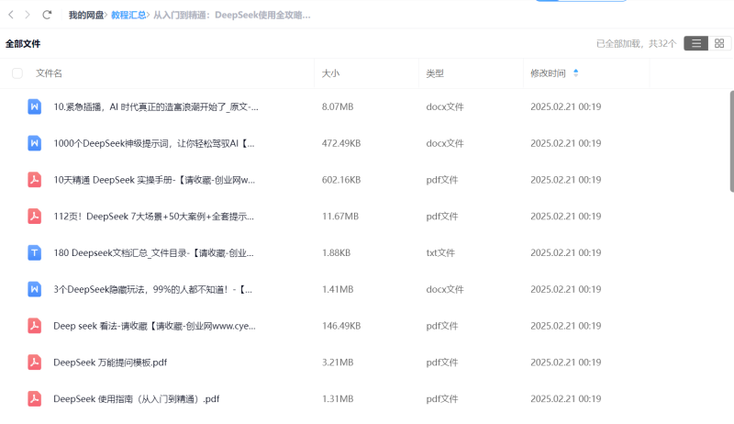Click Word icon of 10.紧急插播 file
The height and width of the screenshot is (424, 734).
(34, 106)
